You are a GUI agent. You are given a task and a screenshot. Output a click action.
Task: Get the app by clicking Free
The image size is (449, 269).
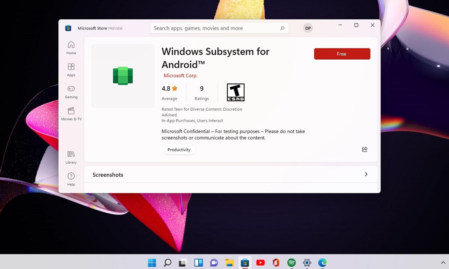coord(342,53)
